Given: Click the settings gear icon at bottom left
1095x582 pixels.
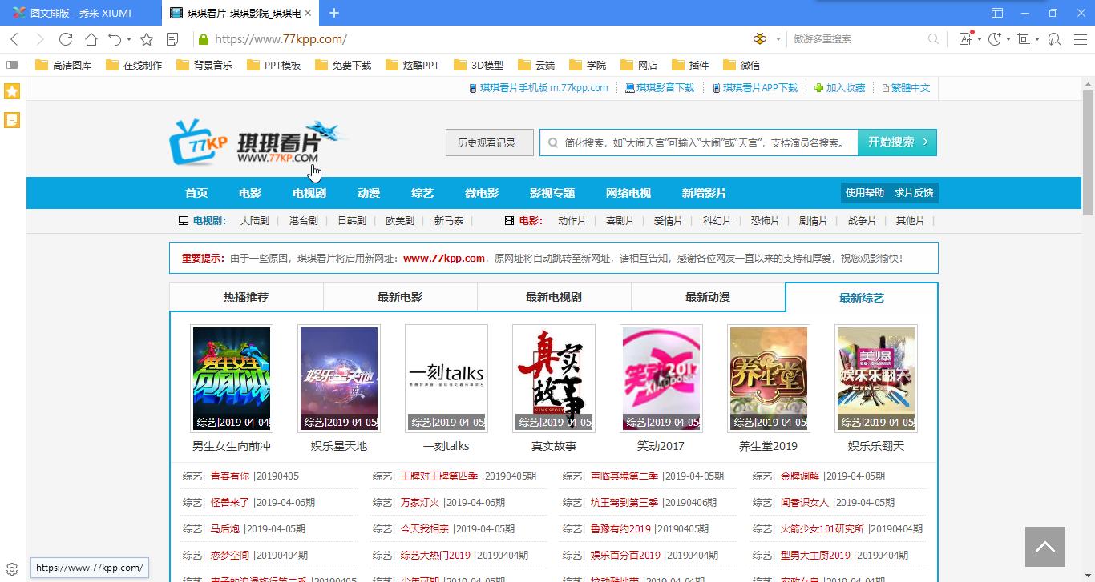Looking at the screenshot, I should [11, 568].
